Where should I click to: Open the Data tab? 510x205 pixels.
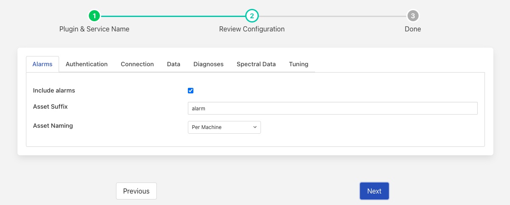[x=173, y=64]
